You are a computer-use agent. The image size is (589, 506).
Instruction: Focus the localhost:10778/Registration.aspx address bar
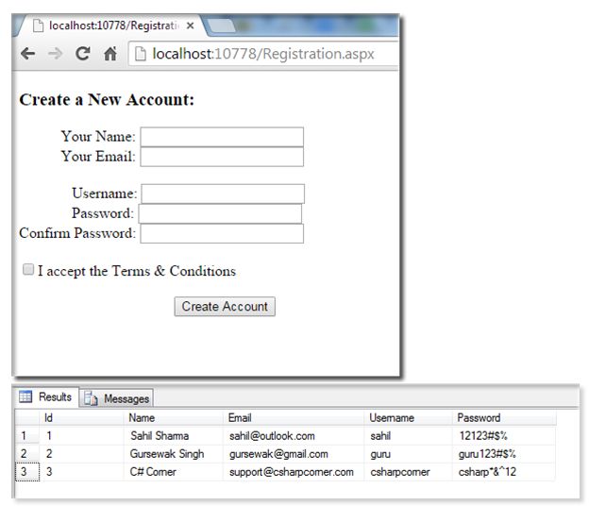click(x=263, y=54)
